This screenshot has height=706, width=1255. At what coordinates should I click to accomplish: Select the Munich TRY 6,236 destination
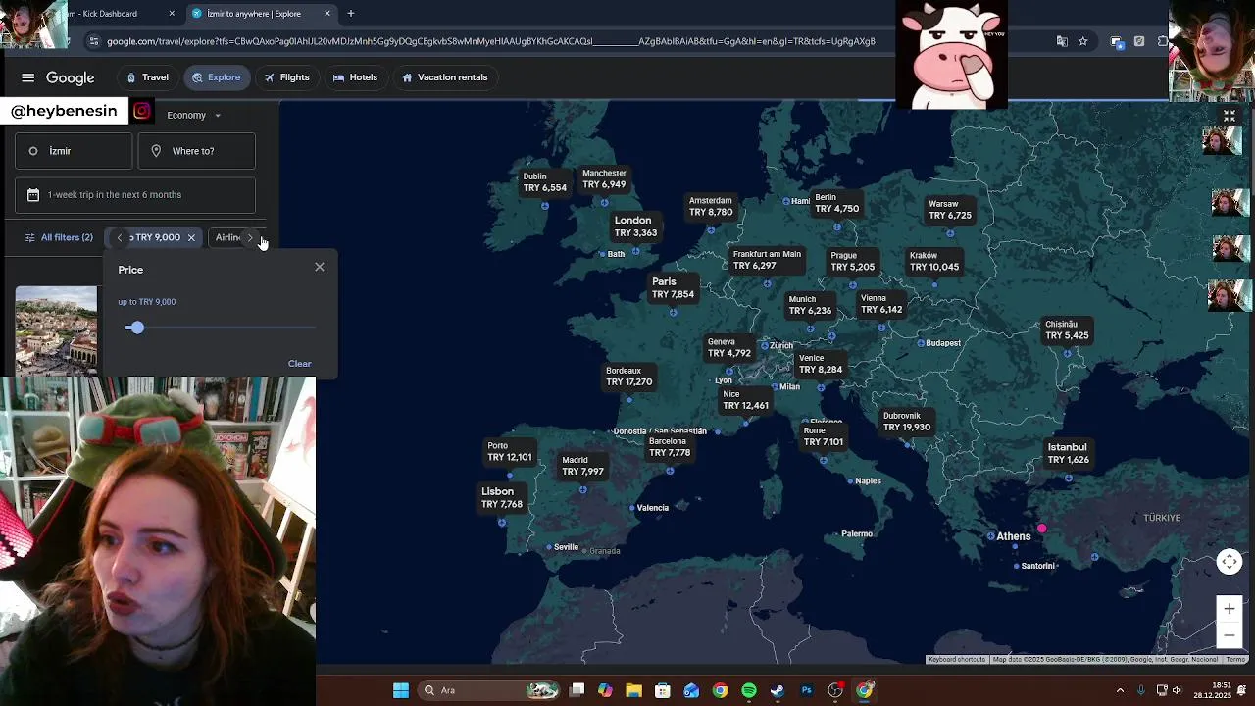pyautogui.click(x=810, y=305)
